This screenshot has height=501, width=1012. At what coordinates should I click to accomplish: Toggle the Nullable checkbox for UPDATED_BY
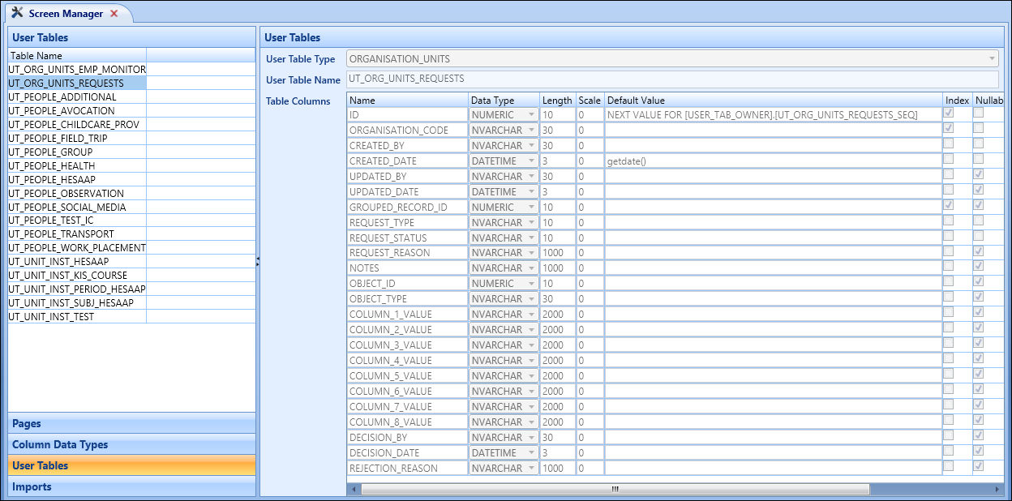[978, 175]
